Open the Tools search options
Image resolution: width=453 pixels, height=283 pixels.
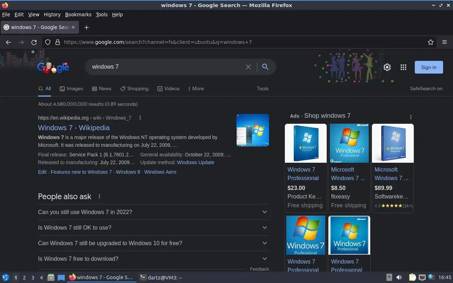click(x=263, y=89)
